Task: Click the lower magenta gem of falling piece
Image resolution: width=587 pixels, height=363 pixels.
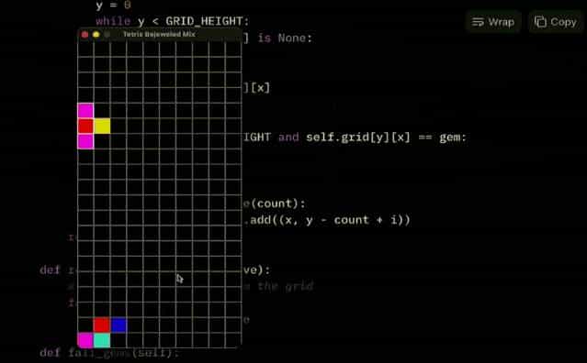Action: click(x=85, y=141)
